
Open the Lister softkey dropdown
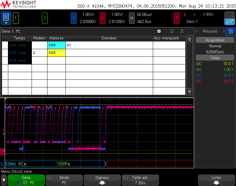216,180
